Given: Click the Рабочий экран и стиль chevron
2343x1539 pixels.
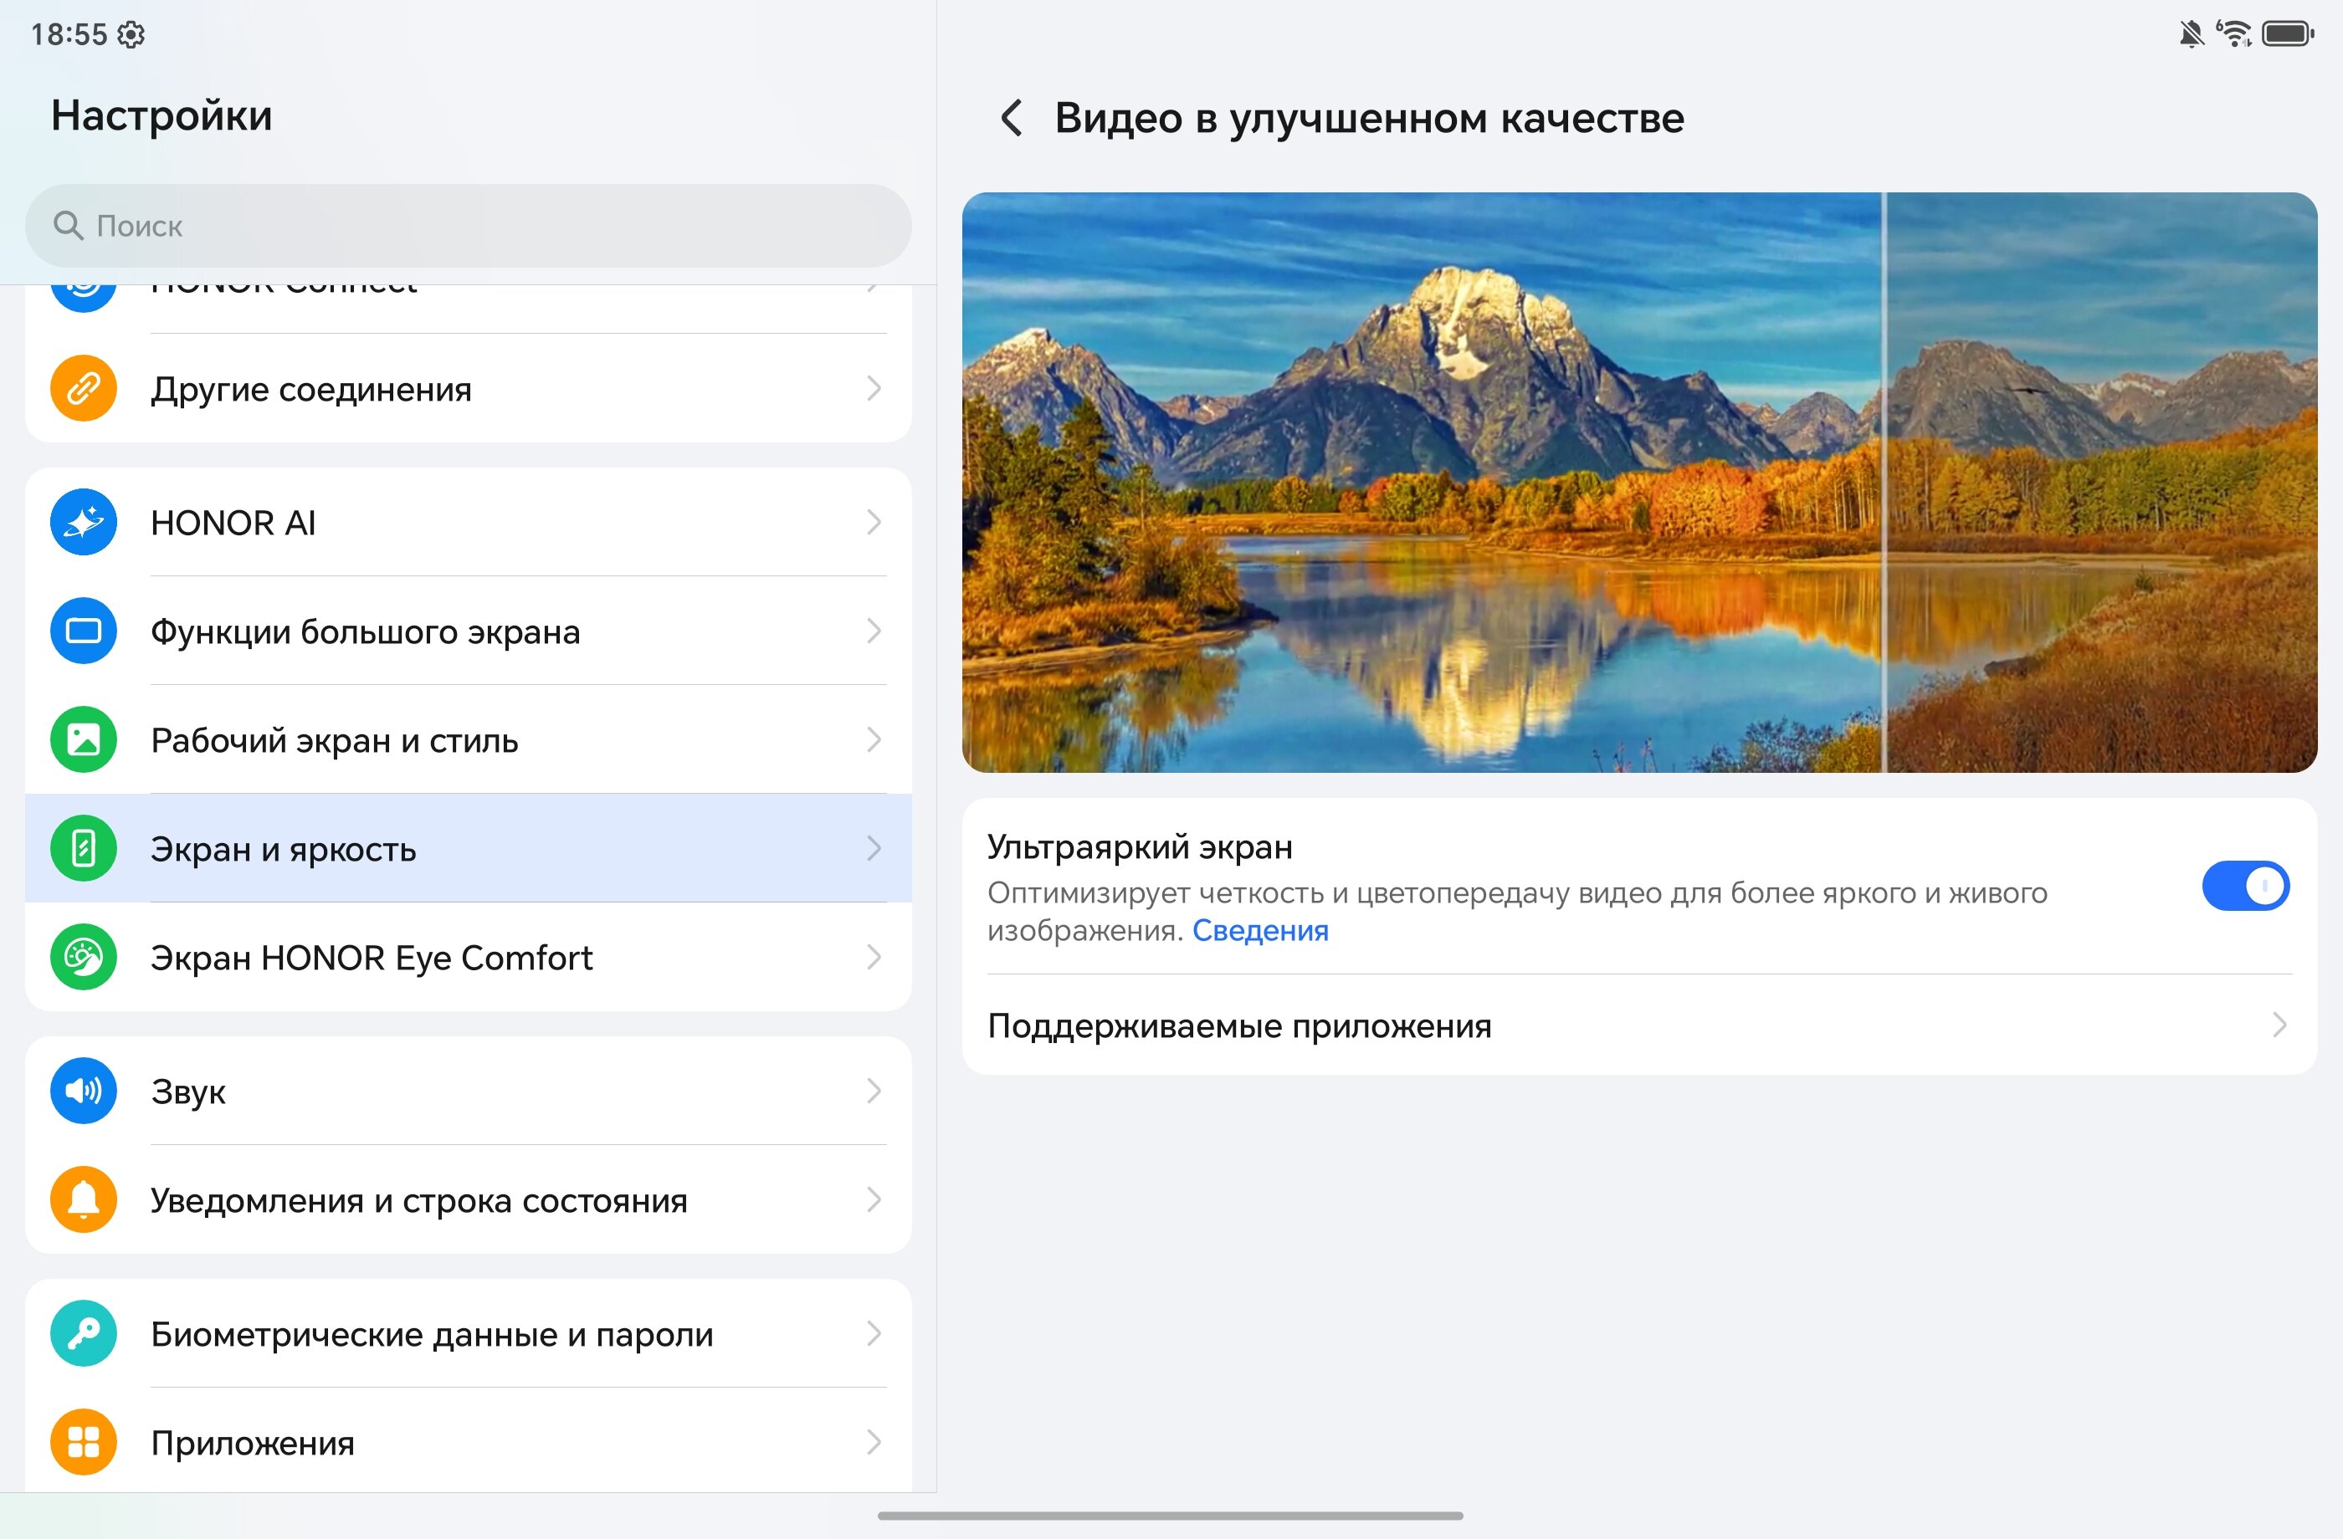Looking at the screenshot, I should 874,739.
